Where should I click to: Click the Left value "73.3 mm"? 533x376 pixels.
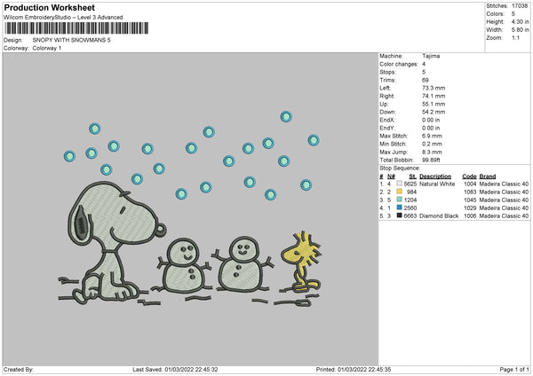pyautogui.click(x=434, y=88)
